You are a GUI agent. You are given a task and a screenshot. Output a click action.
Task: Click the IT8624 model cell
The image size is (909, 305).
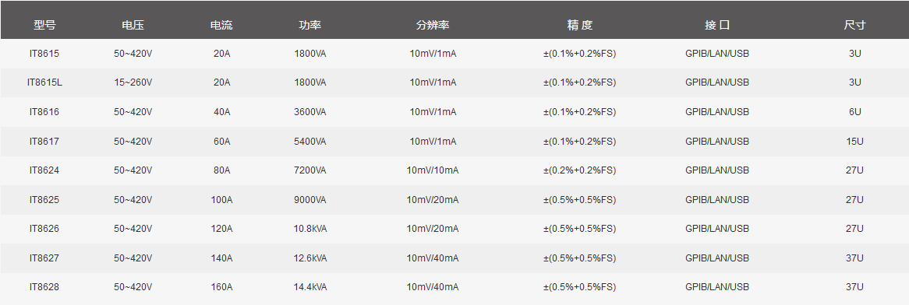pyautogui.click(x=44, y=170)
